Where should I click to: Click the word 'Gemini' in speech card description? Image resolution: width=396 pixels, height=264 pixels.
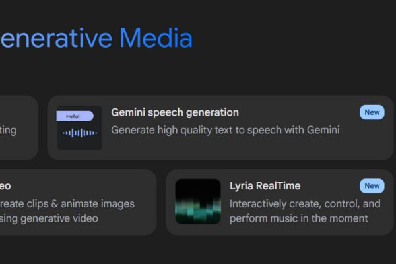321,130
